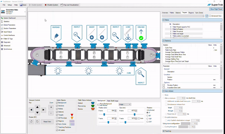Enable the All Pre-stops checkbox
The image size is (225, 134).
click(x=57, y=118)
